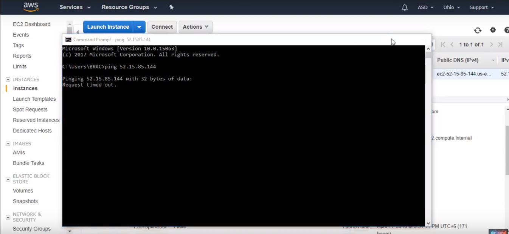
Task: Go to first page of instances
Action: (443, 45)
